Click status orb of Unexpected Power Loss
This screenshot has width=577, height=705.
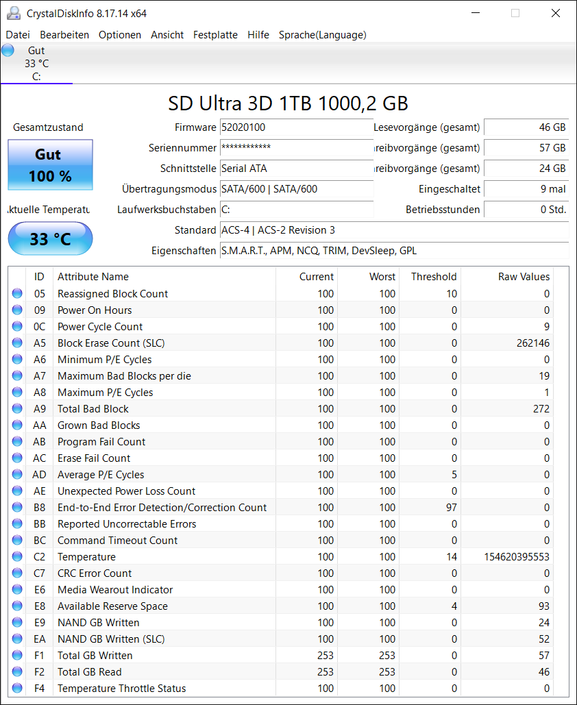(17, 491)
